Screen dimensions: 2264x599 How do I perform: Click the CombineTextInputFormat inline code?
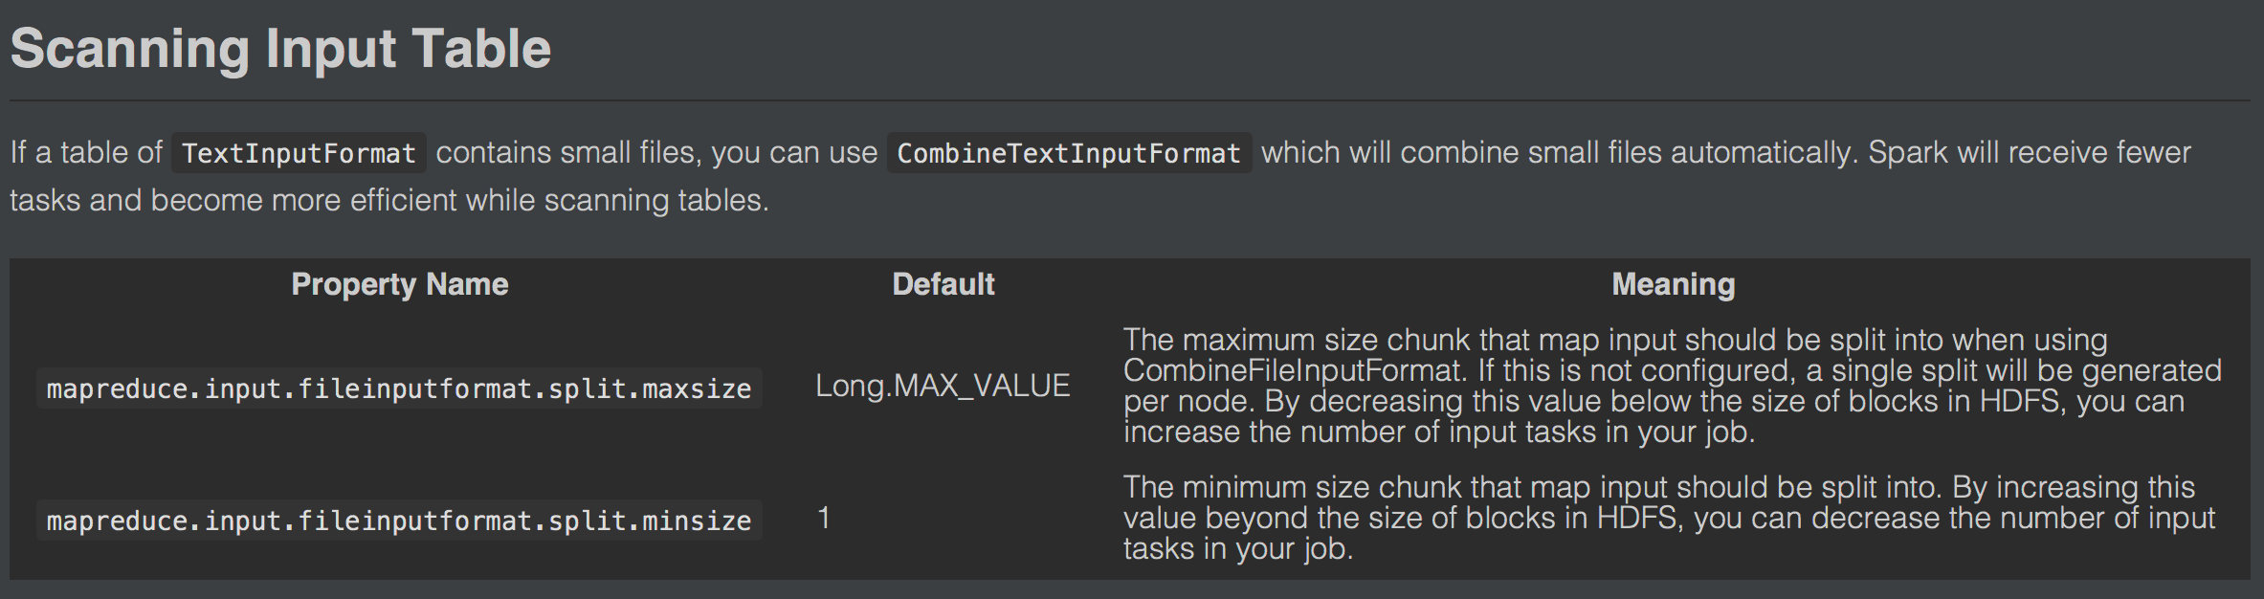click(x=1068, y=153)
